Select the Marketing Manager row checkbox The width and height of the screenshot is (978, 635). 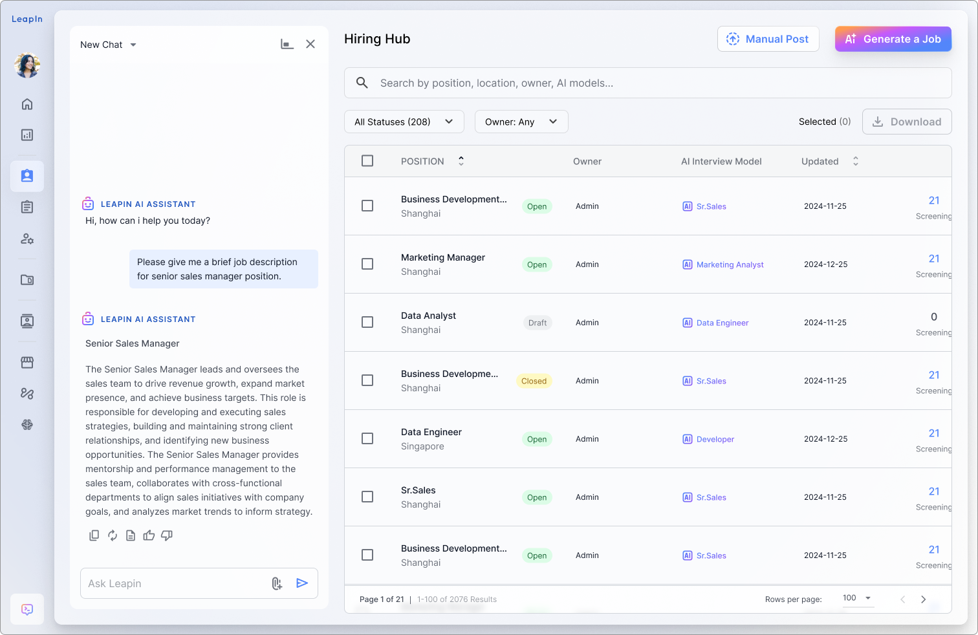[367, 264]
